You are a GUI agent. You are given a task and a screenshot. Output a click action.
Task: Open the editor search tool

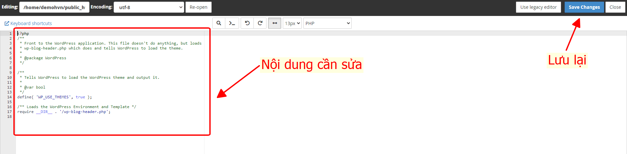click(219, 23)
